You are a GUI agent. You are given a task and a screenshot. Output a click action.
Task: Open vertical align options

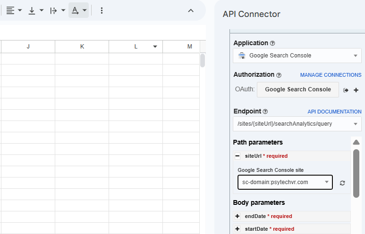[x=35, y=10]
